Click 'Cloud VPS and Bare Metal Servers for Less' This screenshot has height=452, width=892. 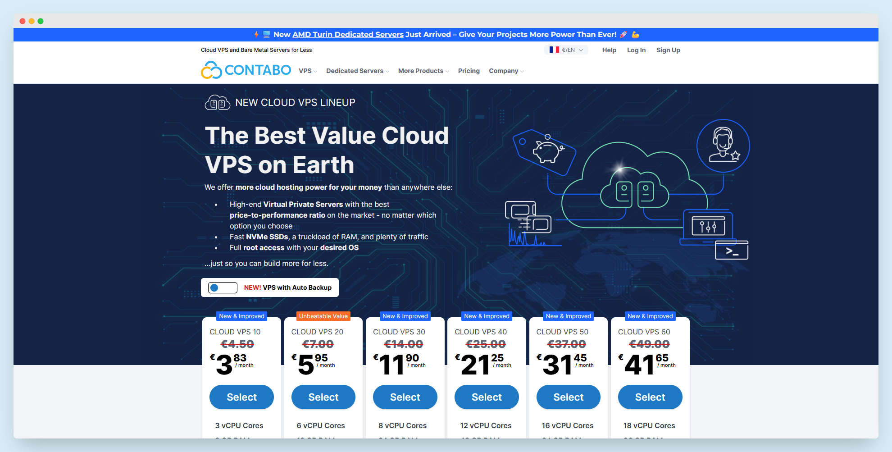256,50
